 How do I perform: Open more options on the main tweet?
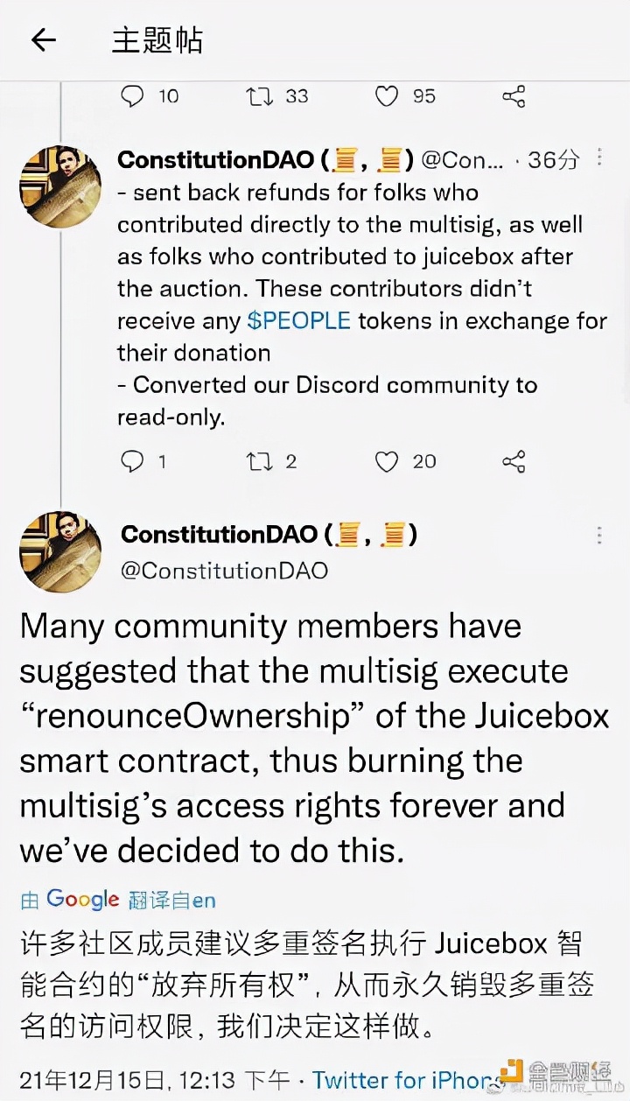pyautogui.click(x=599, y=536)
